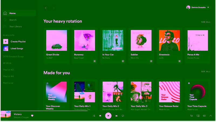Click the user profile avatar
Viewport: 216px width, 122px height.
[188, 7]
